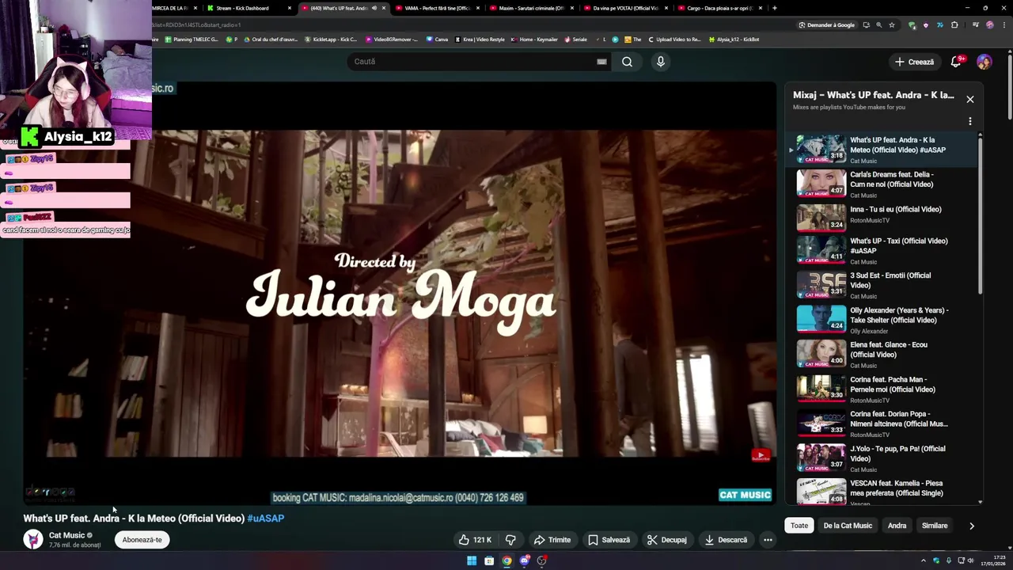
Task: Save the video with Salvează
Action: point(609,540)
